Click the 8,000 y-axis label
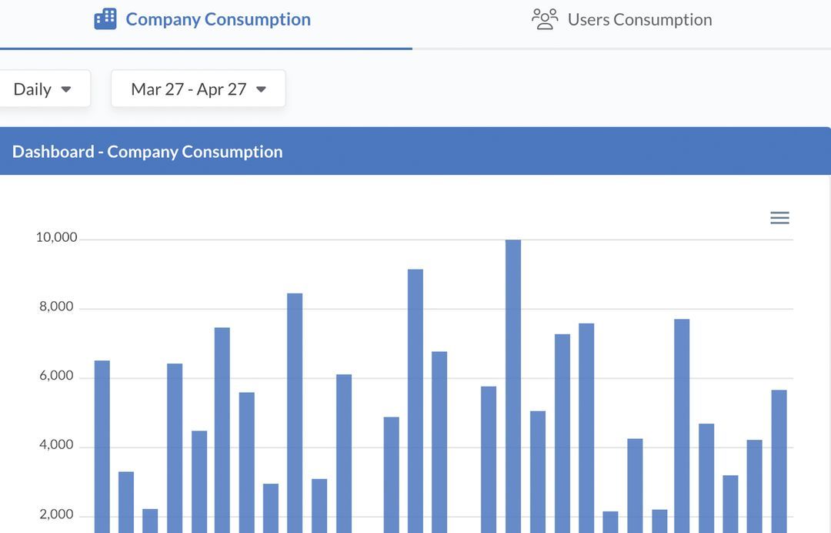The height and width of the screenshot is (533, 831). pyautogui.click(x=56, y=307)
